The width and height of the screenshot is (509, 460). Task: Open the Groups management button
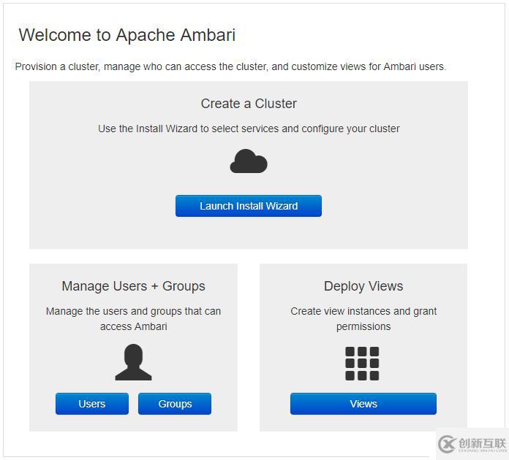(x=175, y=404)
